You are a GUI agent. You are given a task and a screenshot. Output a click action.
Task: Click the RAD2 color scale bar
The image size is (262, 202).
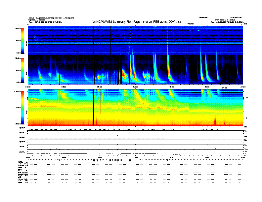22,41
